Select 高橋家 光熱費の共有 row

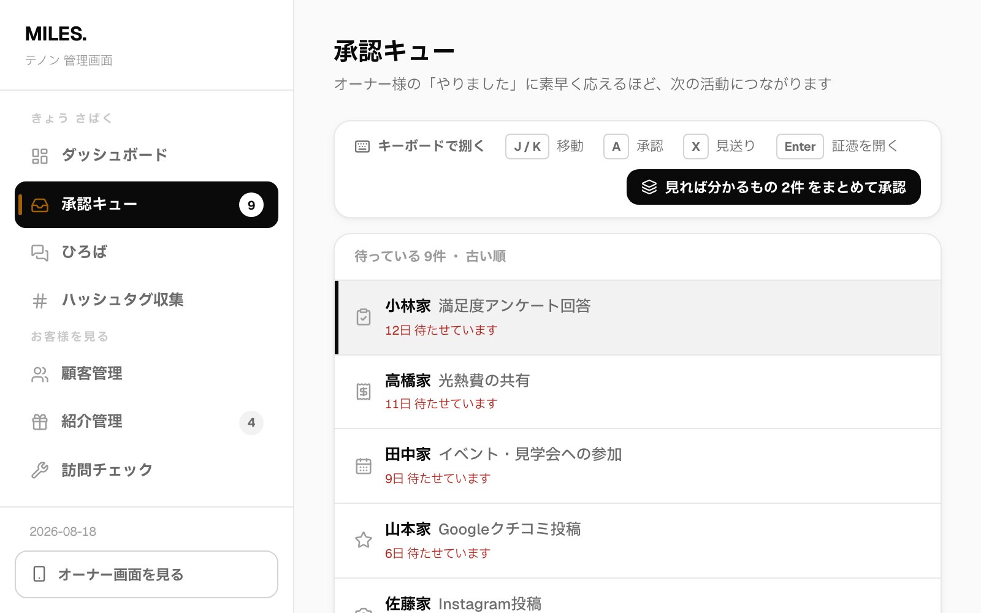click(638, 392)
